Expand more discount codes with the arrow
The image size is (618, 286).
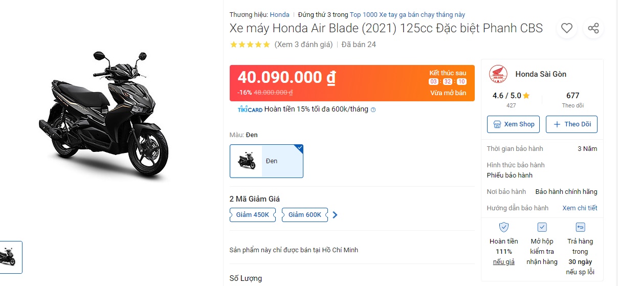click(x=335, y=215)
